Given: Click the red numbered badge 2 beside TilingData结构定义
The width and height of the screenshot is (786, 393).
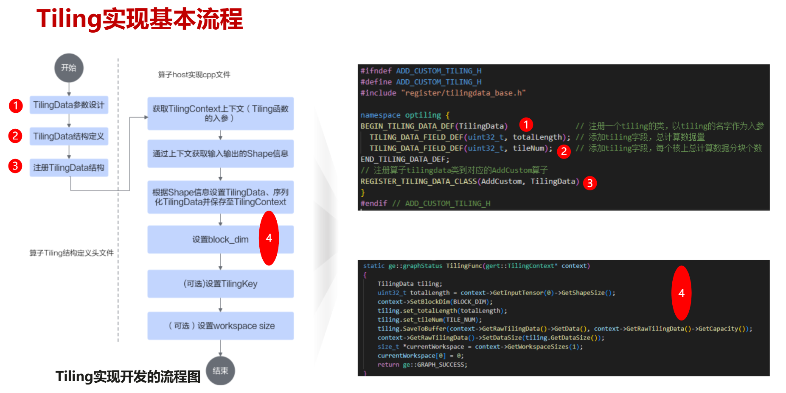Looking at the screenshot, I should 15,137.
